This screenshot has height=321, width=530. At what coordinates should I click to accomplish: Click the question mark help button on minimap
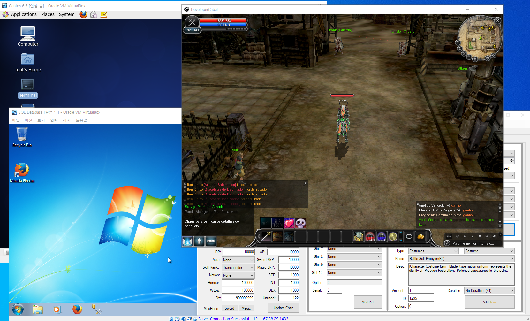[458, 42]
